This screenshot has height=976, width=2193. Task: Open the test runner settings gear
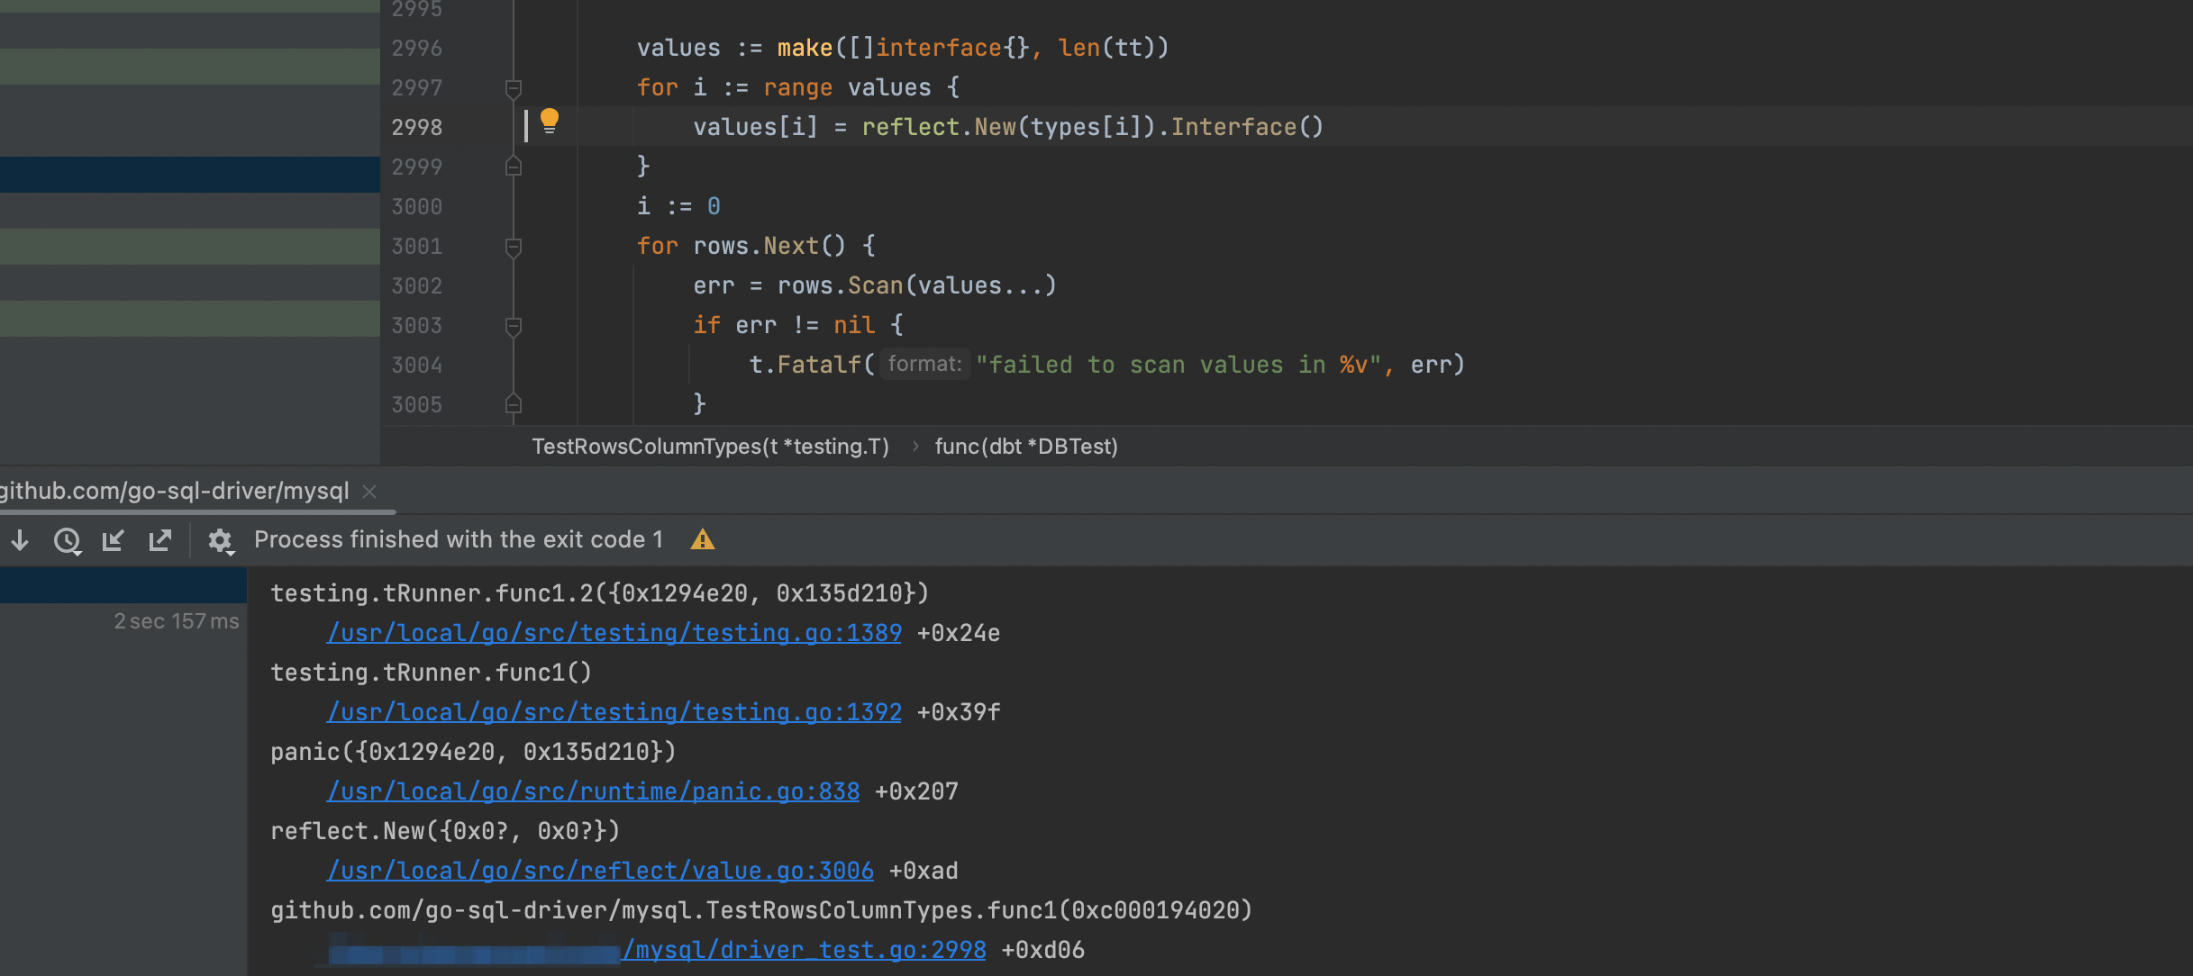[221, 540]
